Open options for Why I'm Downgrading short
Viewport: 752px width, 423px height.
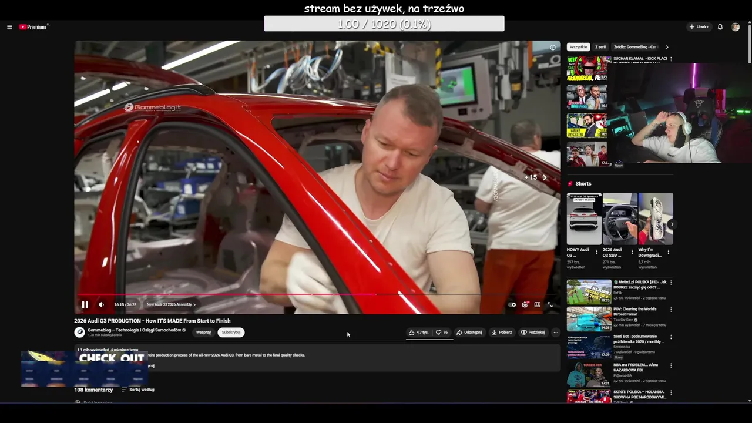point(669,251)
